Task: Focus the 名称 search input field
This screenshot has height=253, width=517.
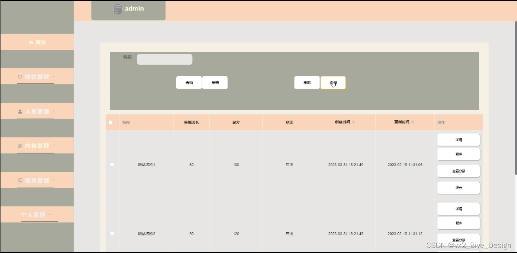Action: click(x=164, y=59)
